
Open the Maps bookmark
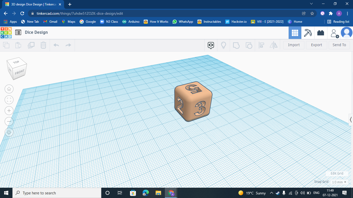pos(68,22)
